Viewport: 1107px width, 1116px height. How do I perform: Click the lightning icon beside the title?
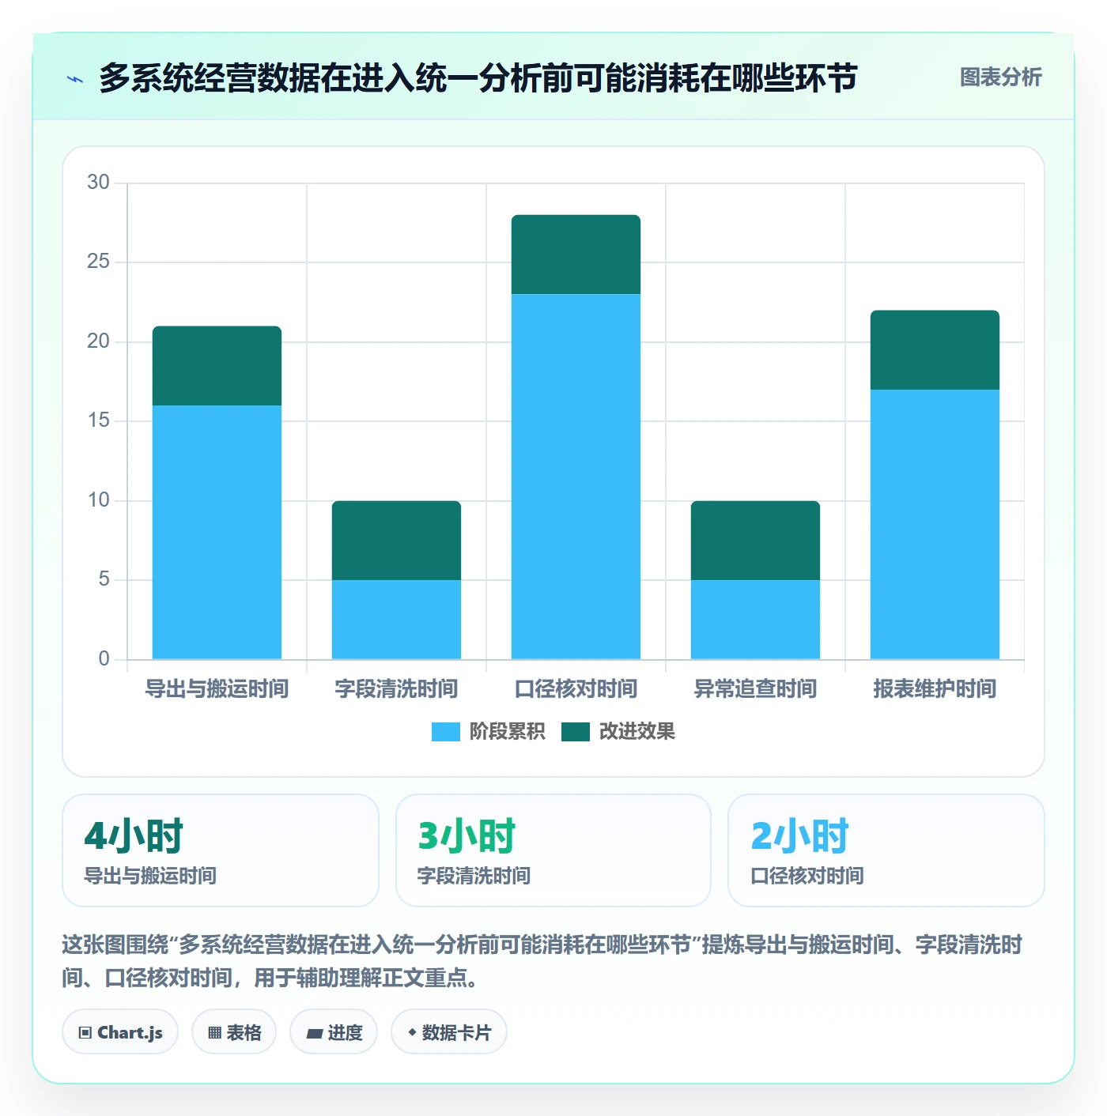[75, 79]
